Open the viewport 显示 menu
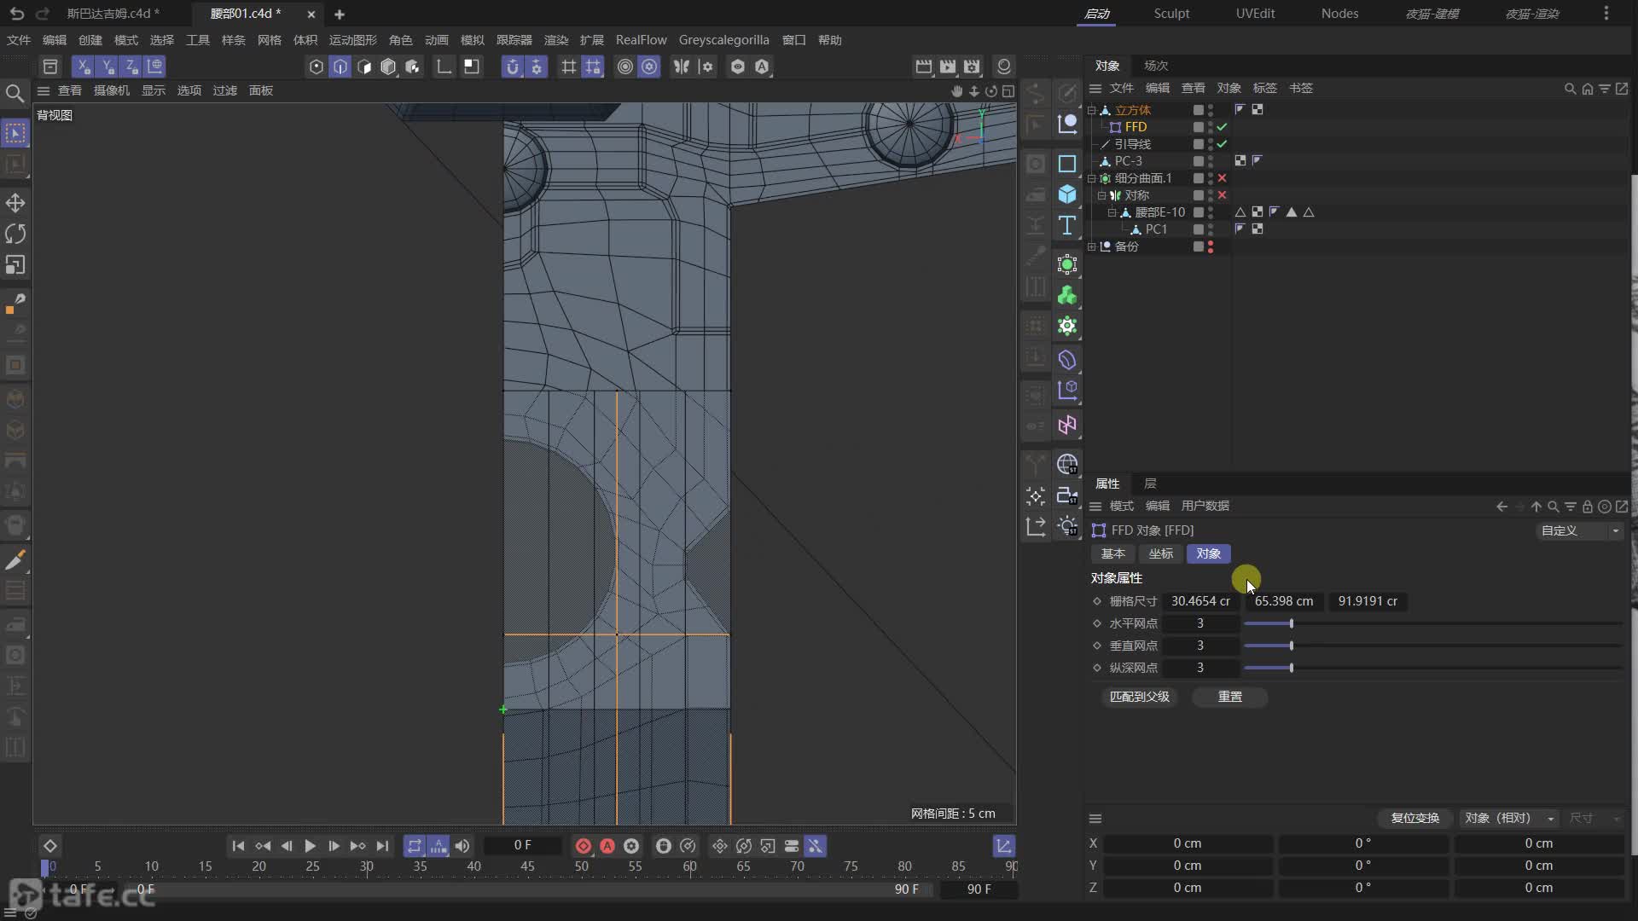1638x921 pixels. [153, 90]
